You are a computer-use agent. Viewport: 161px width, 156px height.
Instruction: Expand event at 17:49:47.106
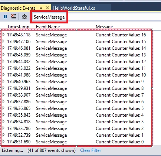click(4, 41)
